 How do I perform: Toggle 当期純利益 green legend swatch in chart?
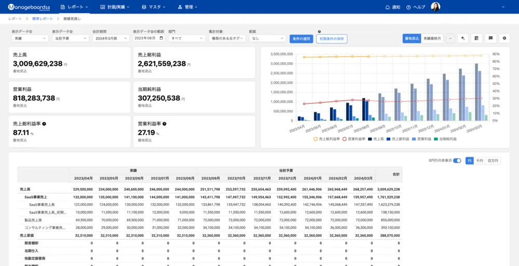[436, 139]
